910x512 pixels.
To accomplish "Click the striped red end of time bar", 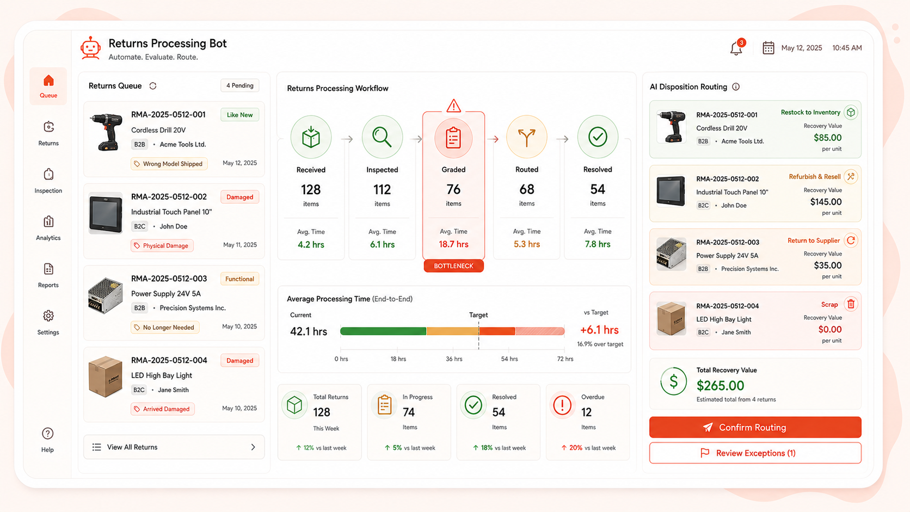I will tap(540, 331).
